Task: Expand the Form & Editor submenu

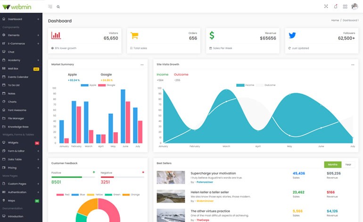Action: [x=38, y=151]
